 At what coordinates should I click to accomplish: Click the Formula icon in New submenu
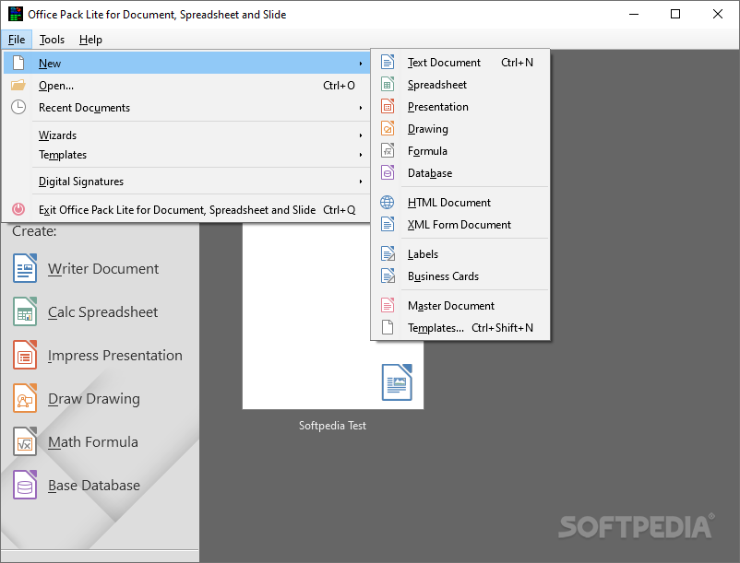[388, 151]
